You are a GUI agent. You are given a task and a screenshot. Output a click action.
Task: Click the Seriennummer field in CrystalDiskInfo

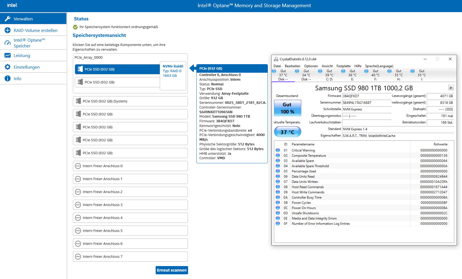[367, 103]
